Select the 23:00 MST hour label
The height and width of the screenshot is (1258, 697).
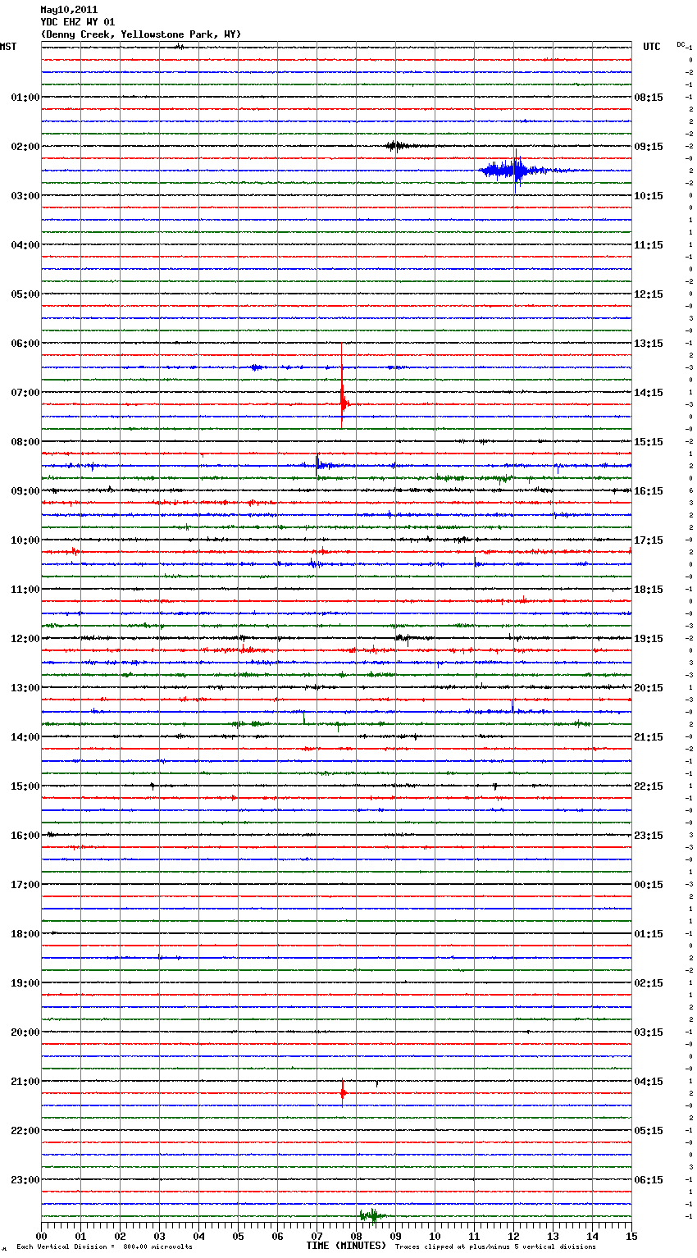[25, 1180]
